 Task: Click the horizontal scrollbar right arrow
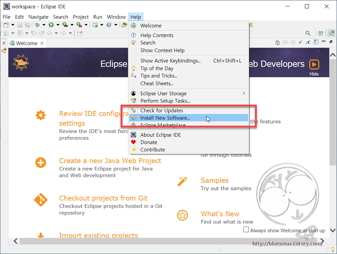(x=322, y=241)
